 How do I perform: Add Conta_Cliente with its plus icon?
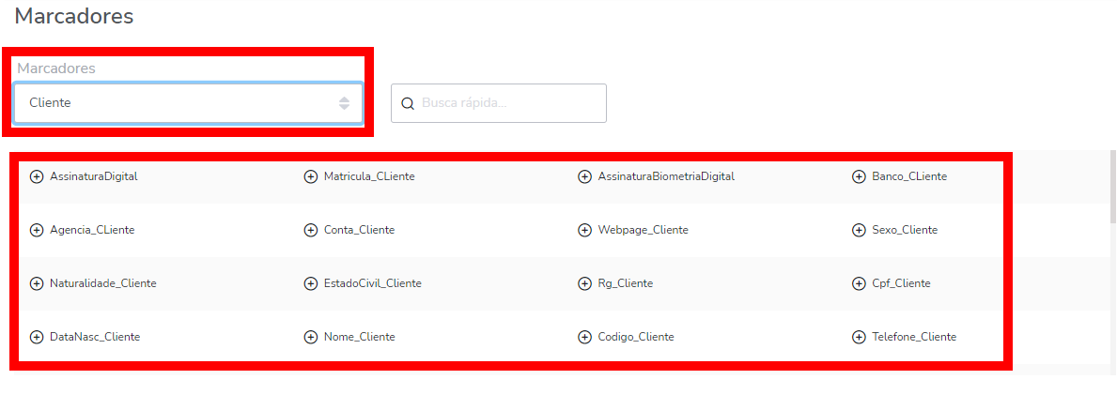click(x=311, y=230)
